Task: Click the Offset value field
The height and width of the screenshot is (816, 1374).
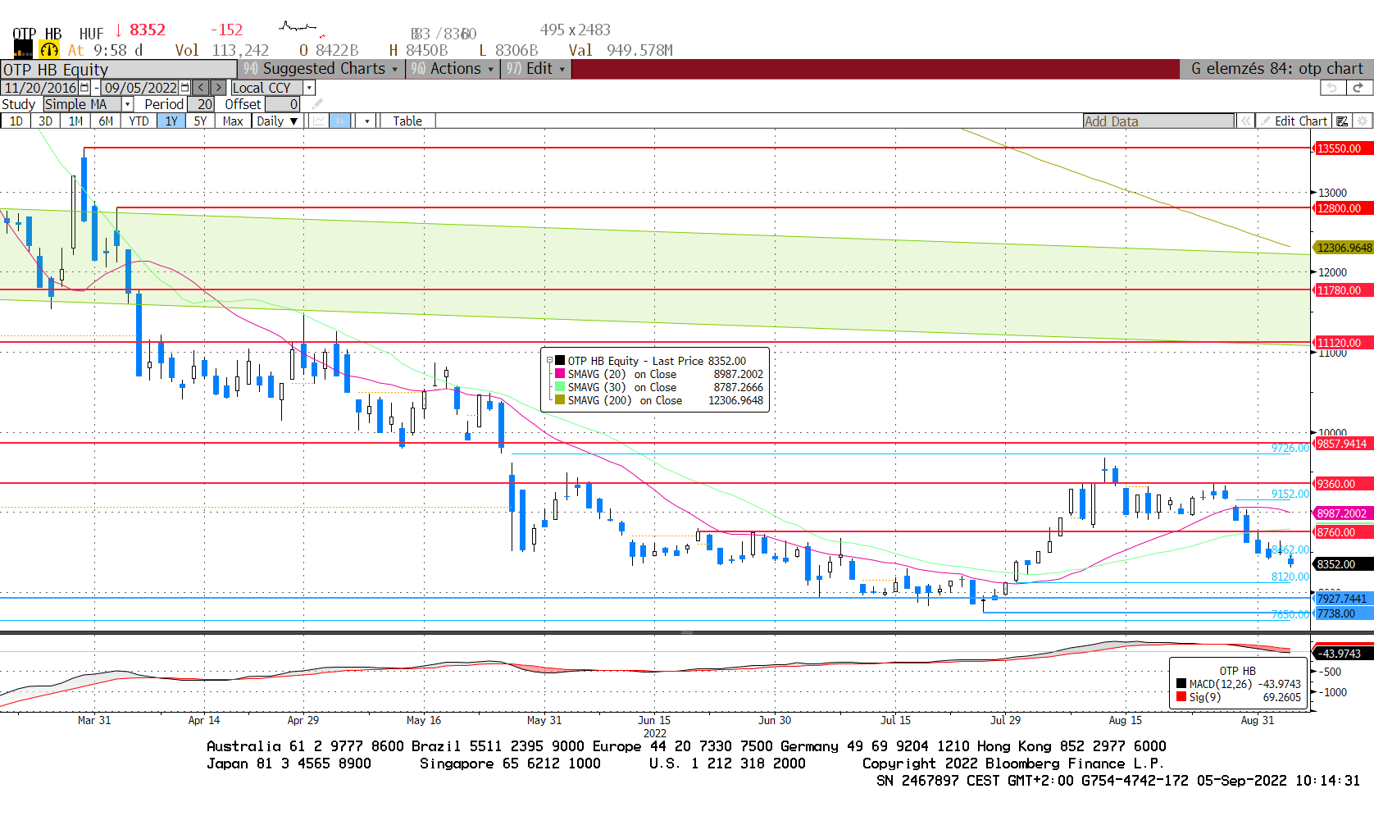Action: point(283,104)
